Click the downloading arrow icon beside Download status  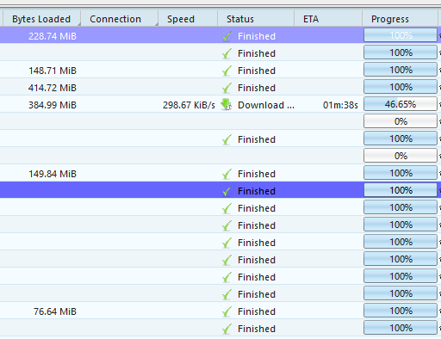pyautogui.click(x=227, y=105)
